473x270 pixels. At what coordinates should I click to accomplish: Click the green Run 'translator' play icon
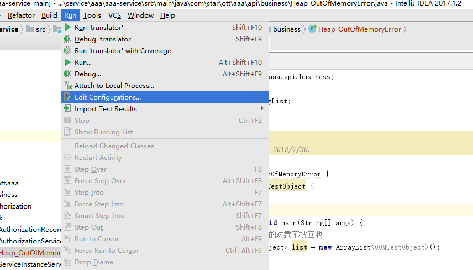(x=67, y=28)
